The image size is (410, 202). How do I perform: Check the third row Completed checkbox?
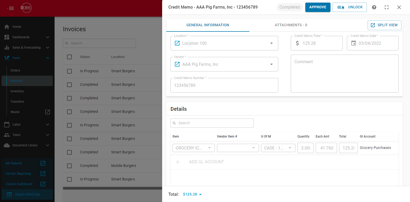tap(69, 98)
